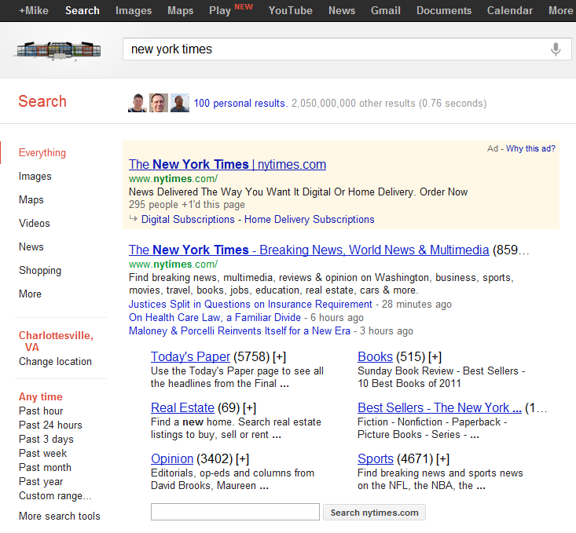This screenshot has width=576, height=533.
Task: Open News in the top navigation bar
Action: 342,10
